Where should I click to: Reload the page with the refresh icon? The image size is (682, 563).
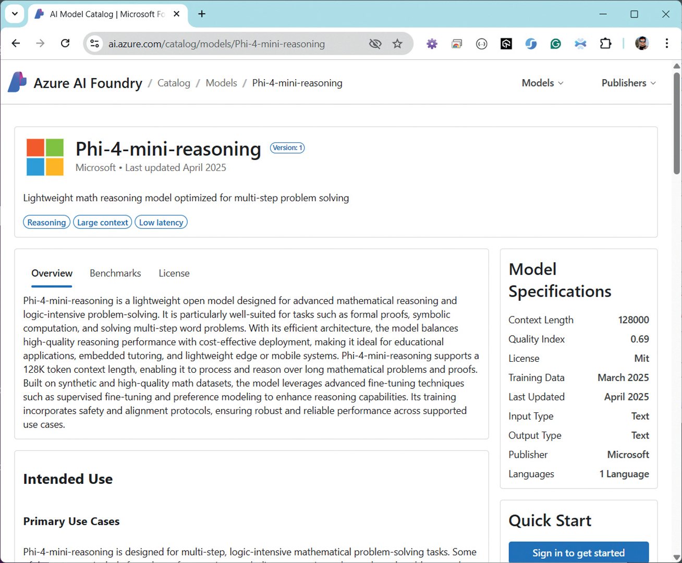65,43
